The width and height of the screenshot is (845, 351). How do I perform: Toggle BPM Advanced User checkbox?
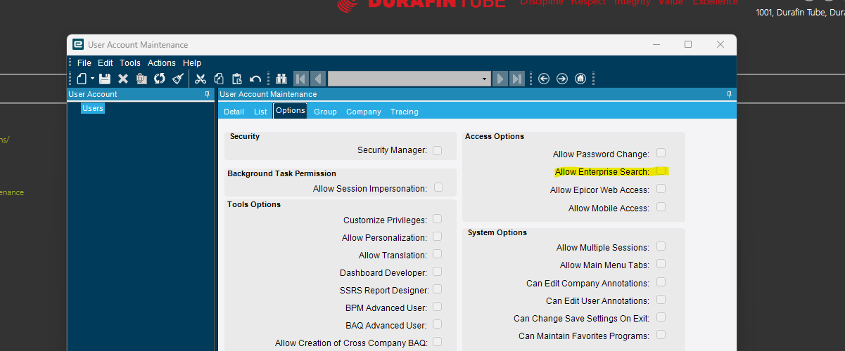pos(438,307)
